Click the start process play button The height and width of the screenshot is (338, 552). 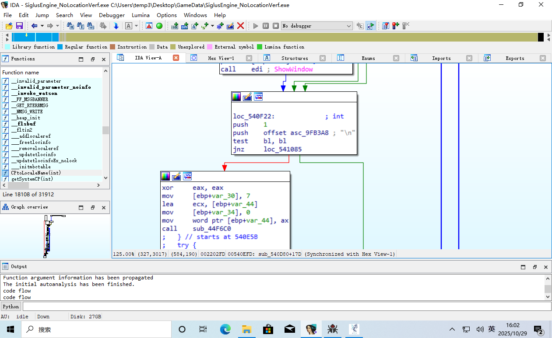(x=256, y=26)
